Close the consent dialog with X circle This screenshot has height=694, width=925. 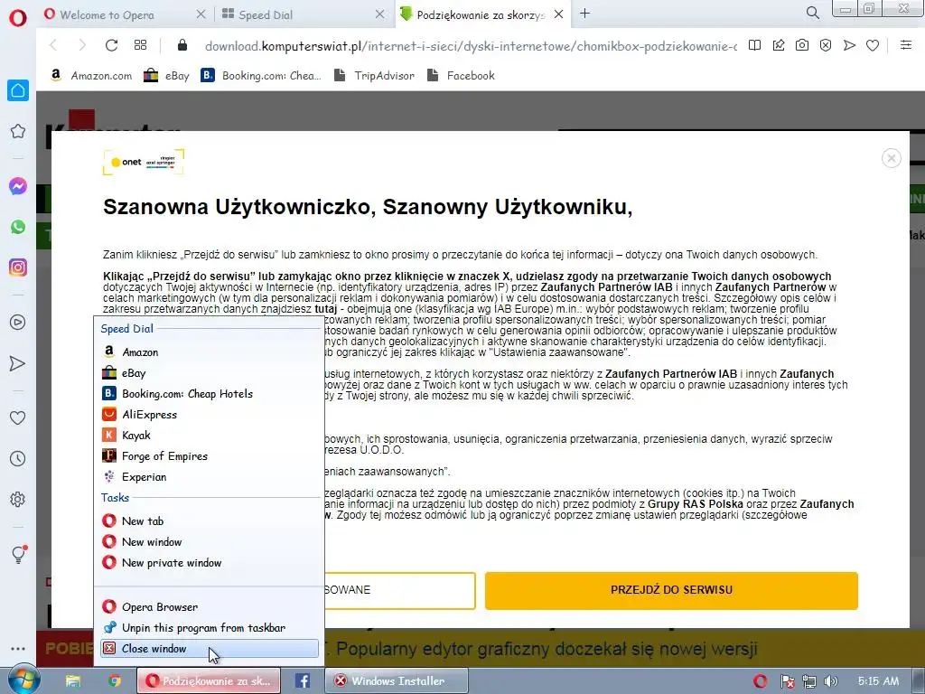click(x=891, y=158)
